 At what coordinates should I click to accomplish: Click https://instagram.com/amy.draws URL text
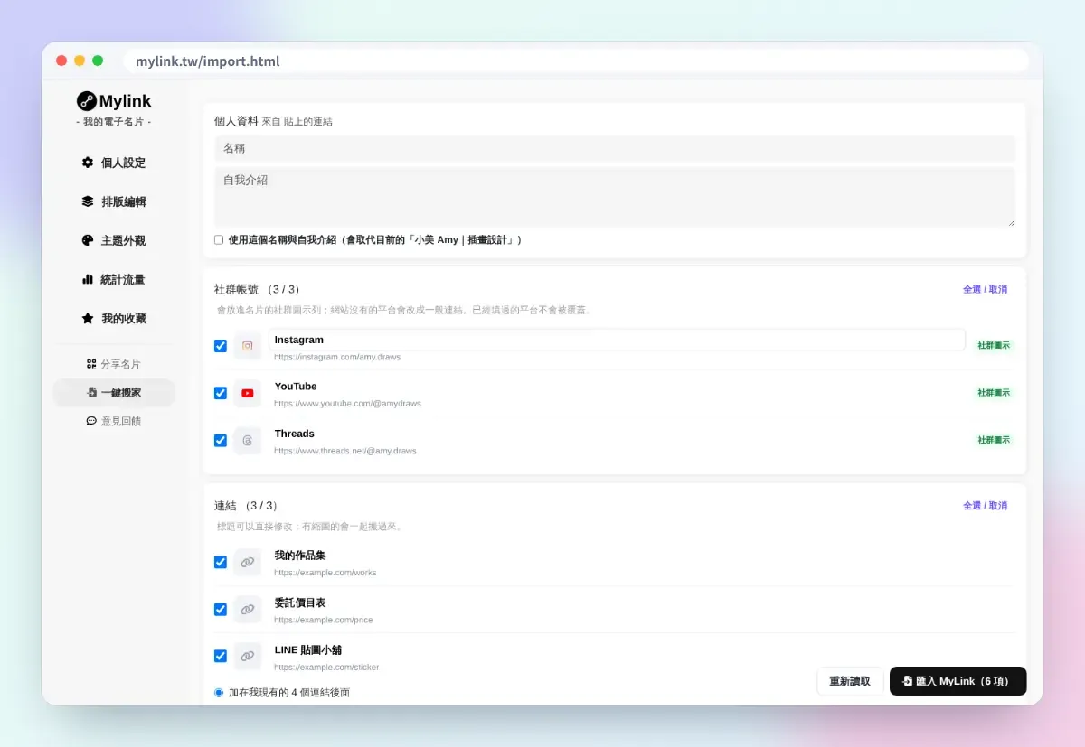tap(337, 357)
